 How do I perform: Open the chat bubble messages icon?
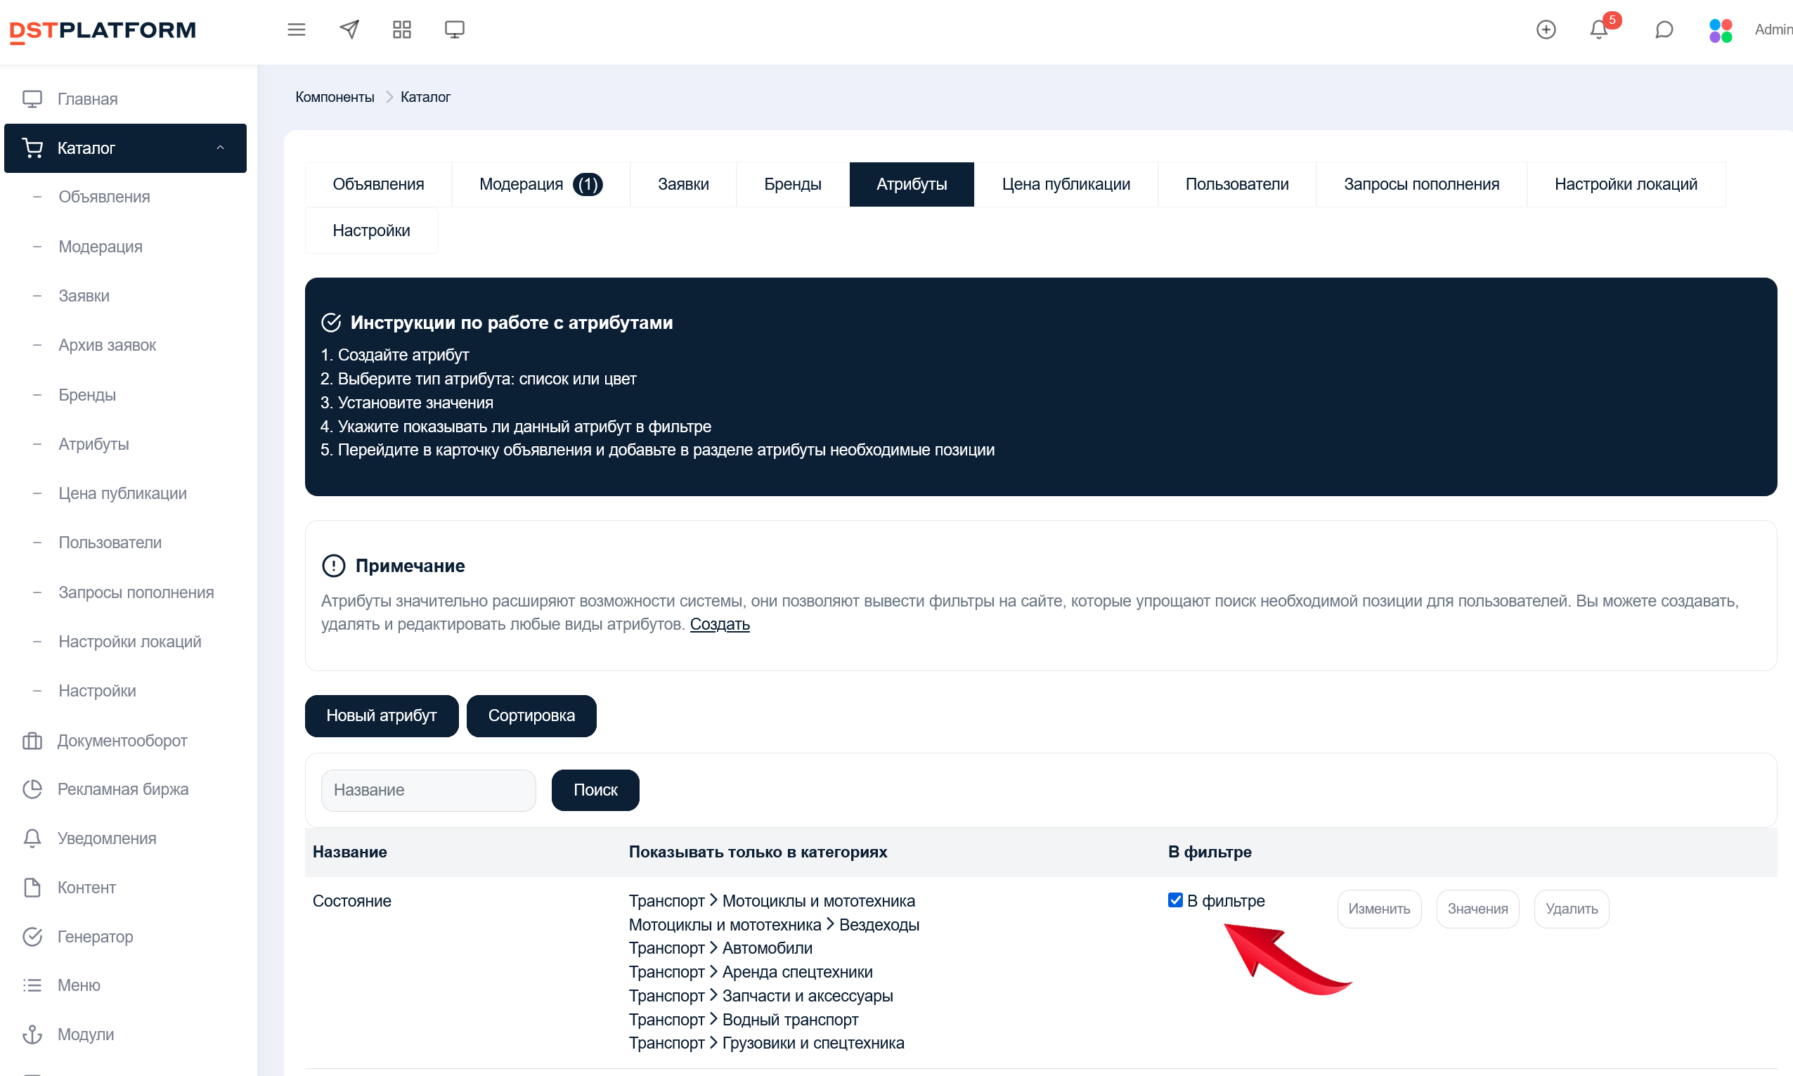click(1664, 30)
